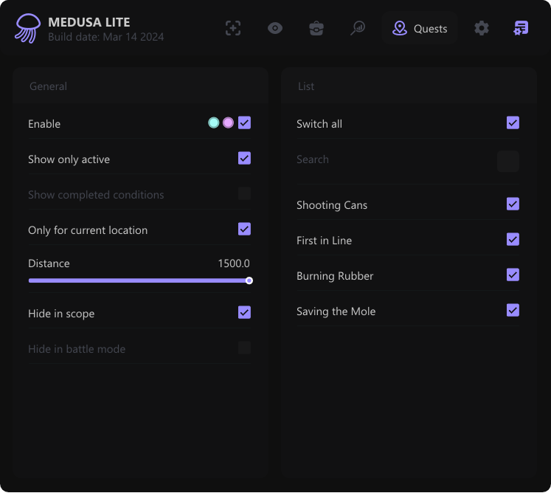Uncheck the Shooting Cans quest

(x=513, y=204)
